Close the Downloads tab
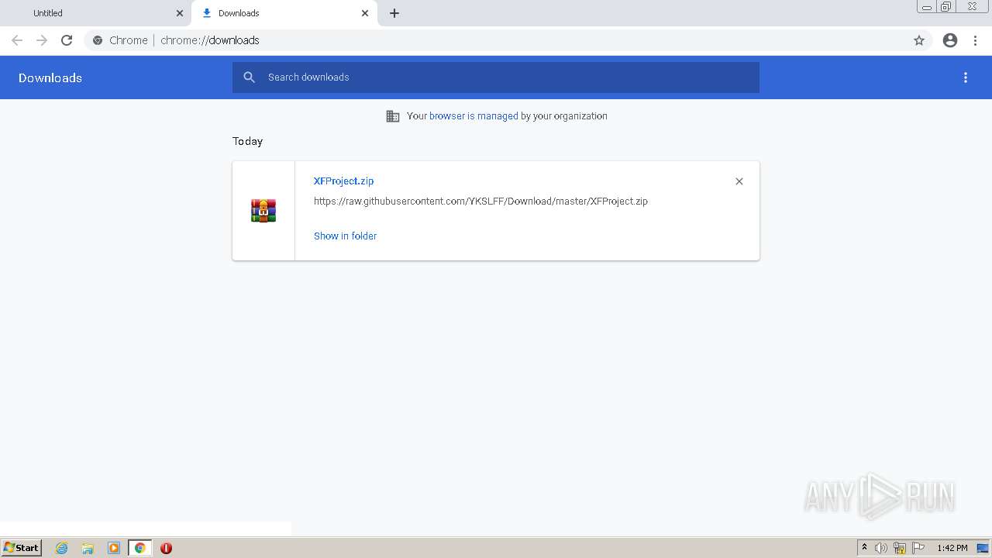 365,13
